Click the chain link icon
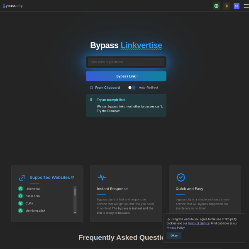The width and height of the screenshot is (249, 249). tap(22, 178)
